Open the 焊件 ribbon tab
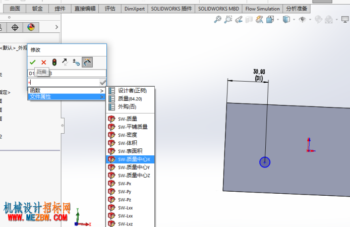The image size is (350, 227). coord(60,9)
